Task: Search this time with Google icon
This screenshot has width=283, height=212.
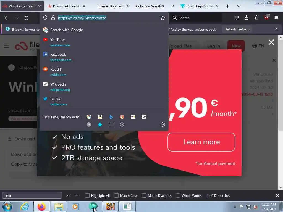Action: tap(89, 117)
